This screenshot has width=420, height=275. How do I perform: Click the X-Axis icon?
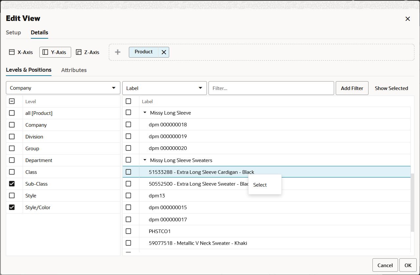12,52
